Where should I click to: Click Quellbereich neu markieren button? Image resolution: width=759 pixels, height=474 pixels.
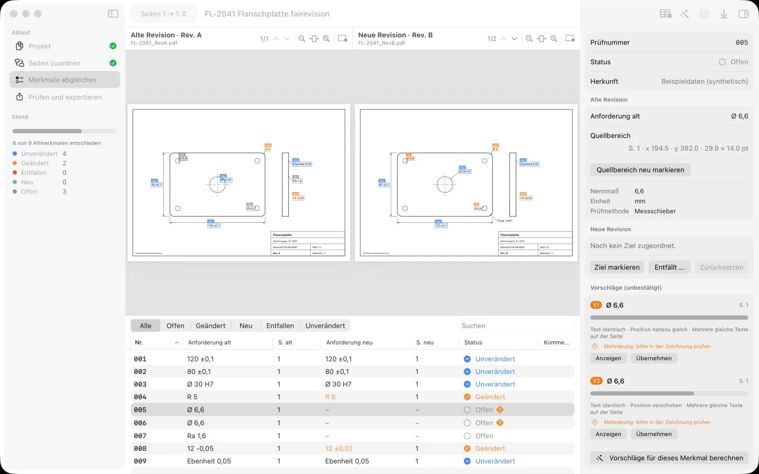640,170
